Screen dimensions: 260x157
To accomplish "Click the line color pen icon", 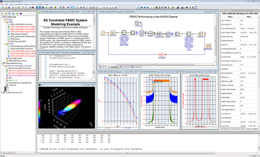I will coord(177,7).
